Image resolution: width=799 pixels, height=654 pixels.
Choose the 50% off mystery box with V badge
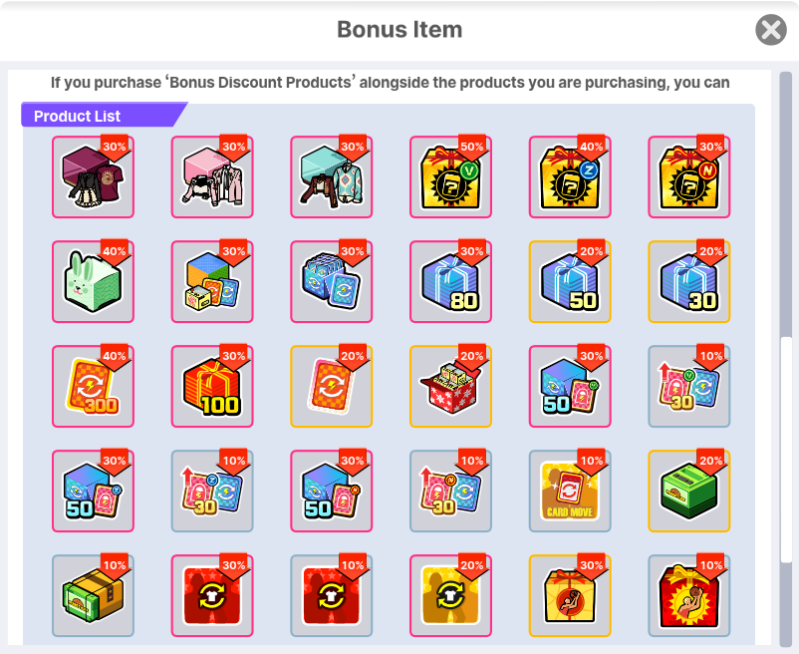tap(450, 176)
